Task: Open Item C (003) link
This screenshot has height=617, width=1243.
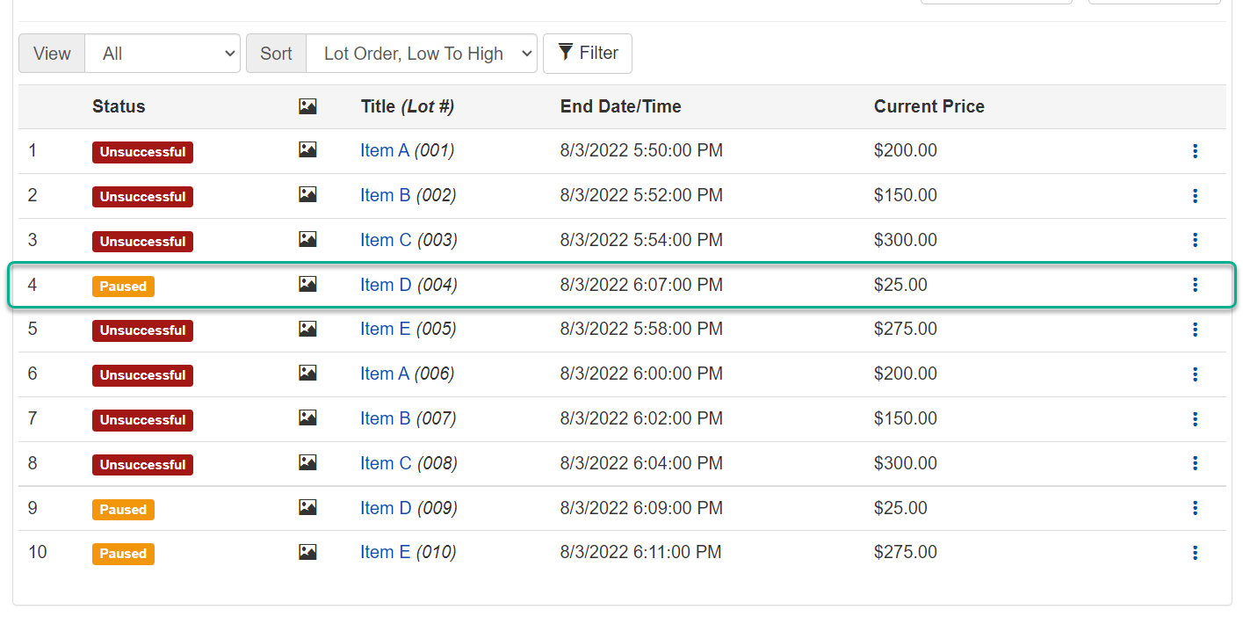Action: pos(386,240)
